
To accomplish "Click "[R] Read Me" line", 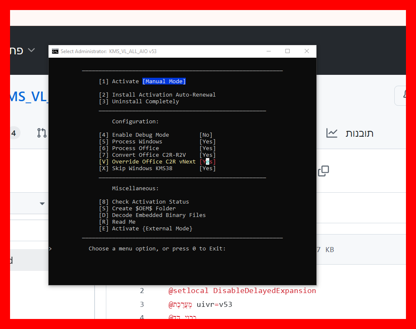I will 117,222.
